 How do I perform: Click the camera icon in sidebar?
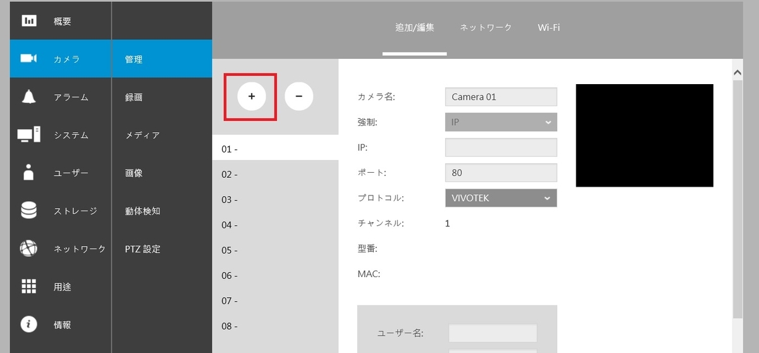[x=29, y=59]
